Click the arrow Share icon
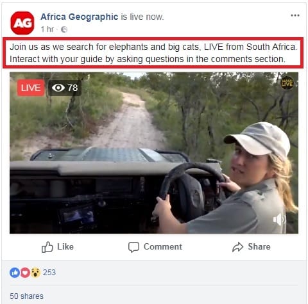The width and height of the screenshot is (308, 304). 237,247
